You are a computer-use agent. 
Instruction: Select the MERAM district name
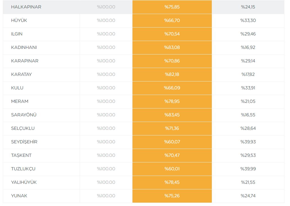(20, 101)
